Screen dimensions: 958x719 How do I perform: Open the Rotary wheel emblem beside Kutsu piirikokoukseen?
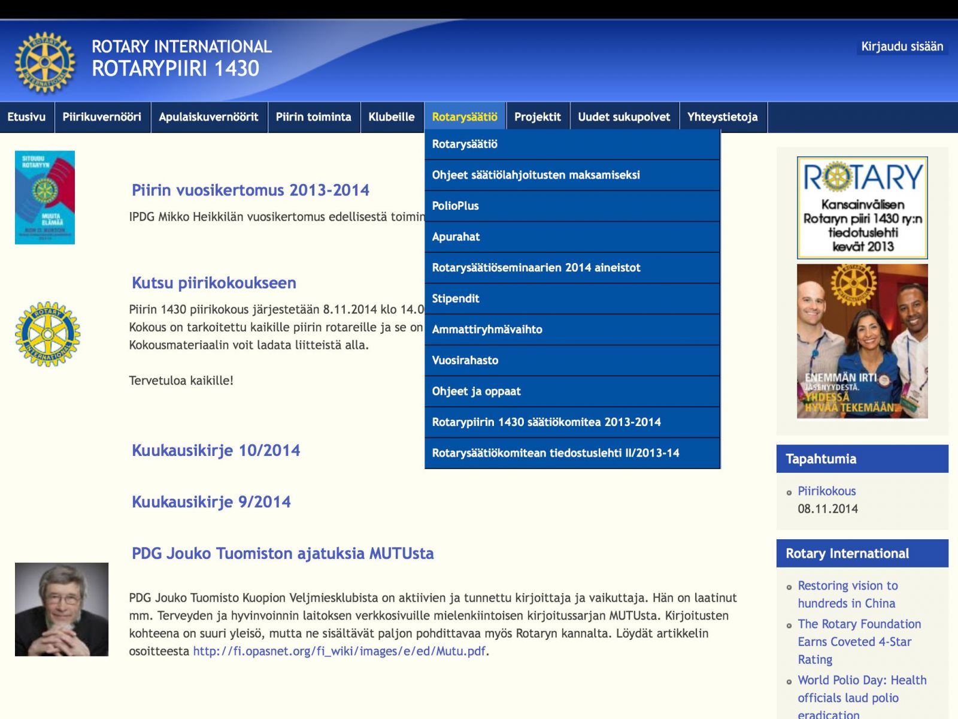coord(47,334)
